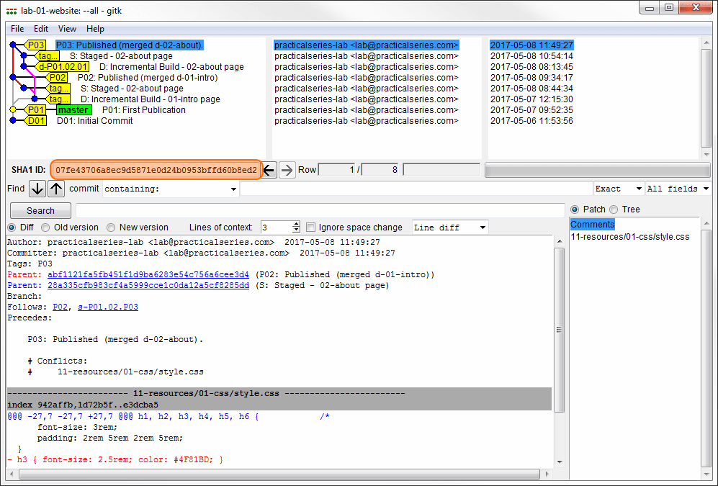This screenshot has height=486, width=718.
Task: Follow the first Parent link abf1121fa5fb...
Action: [148, 274]
